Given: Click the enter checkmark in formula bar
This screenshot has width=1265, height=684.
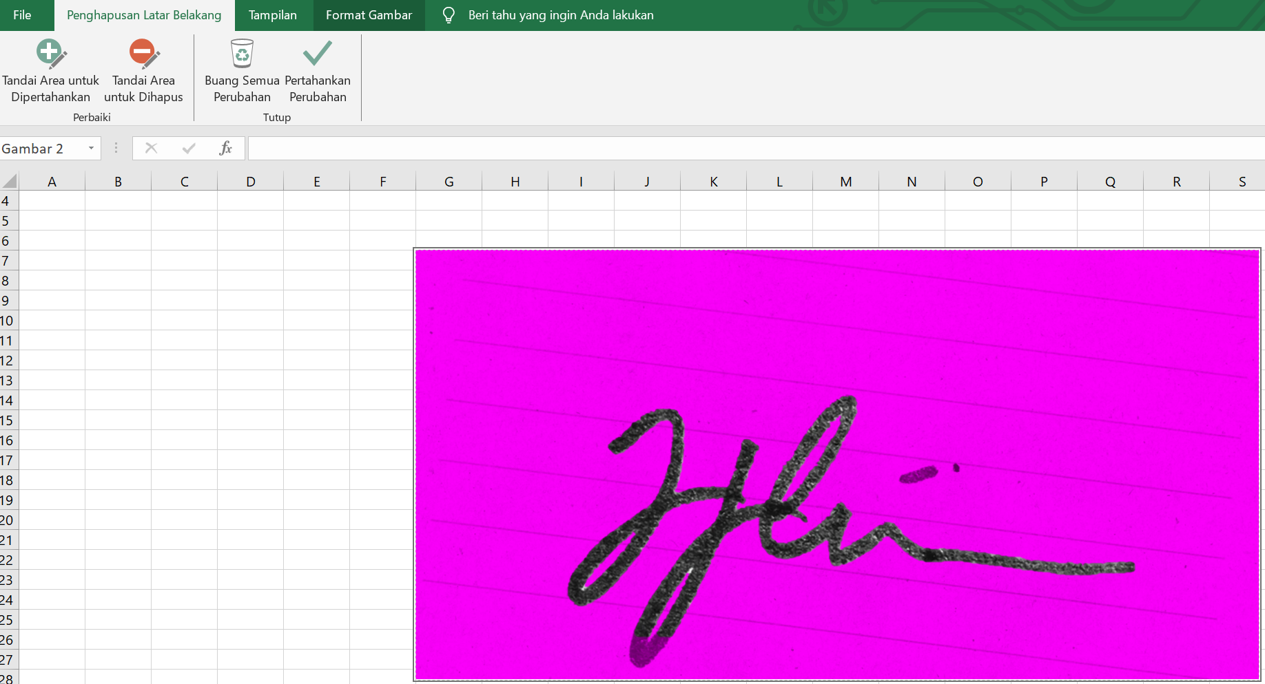Looking at the screenshot, I should 188,147.
